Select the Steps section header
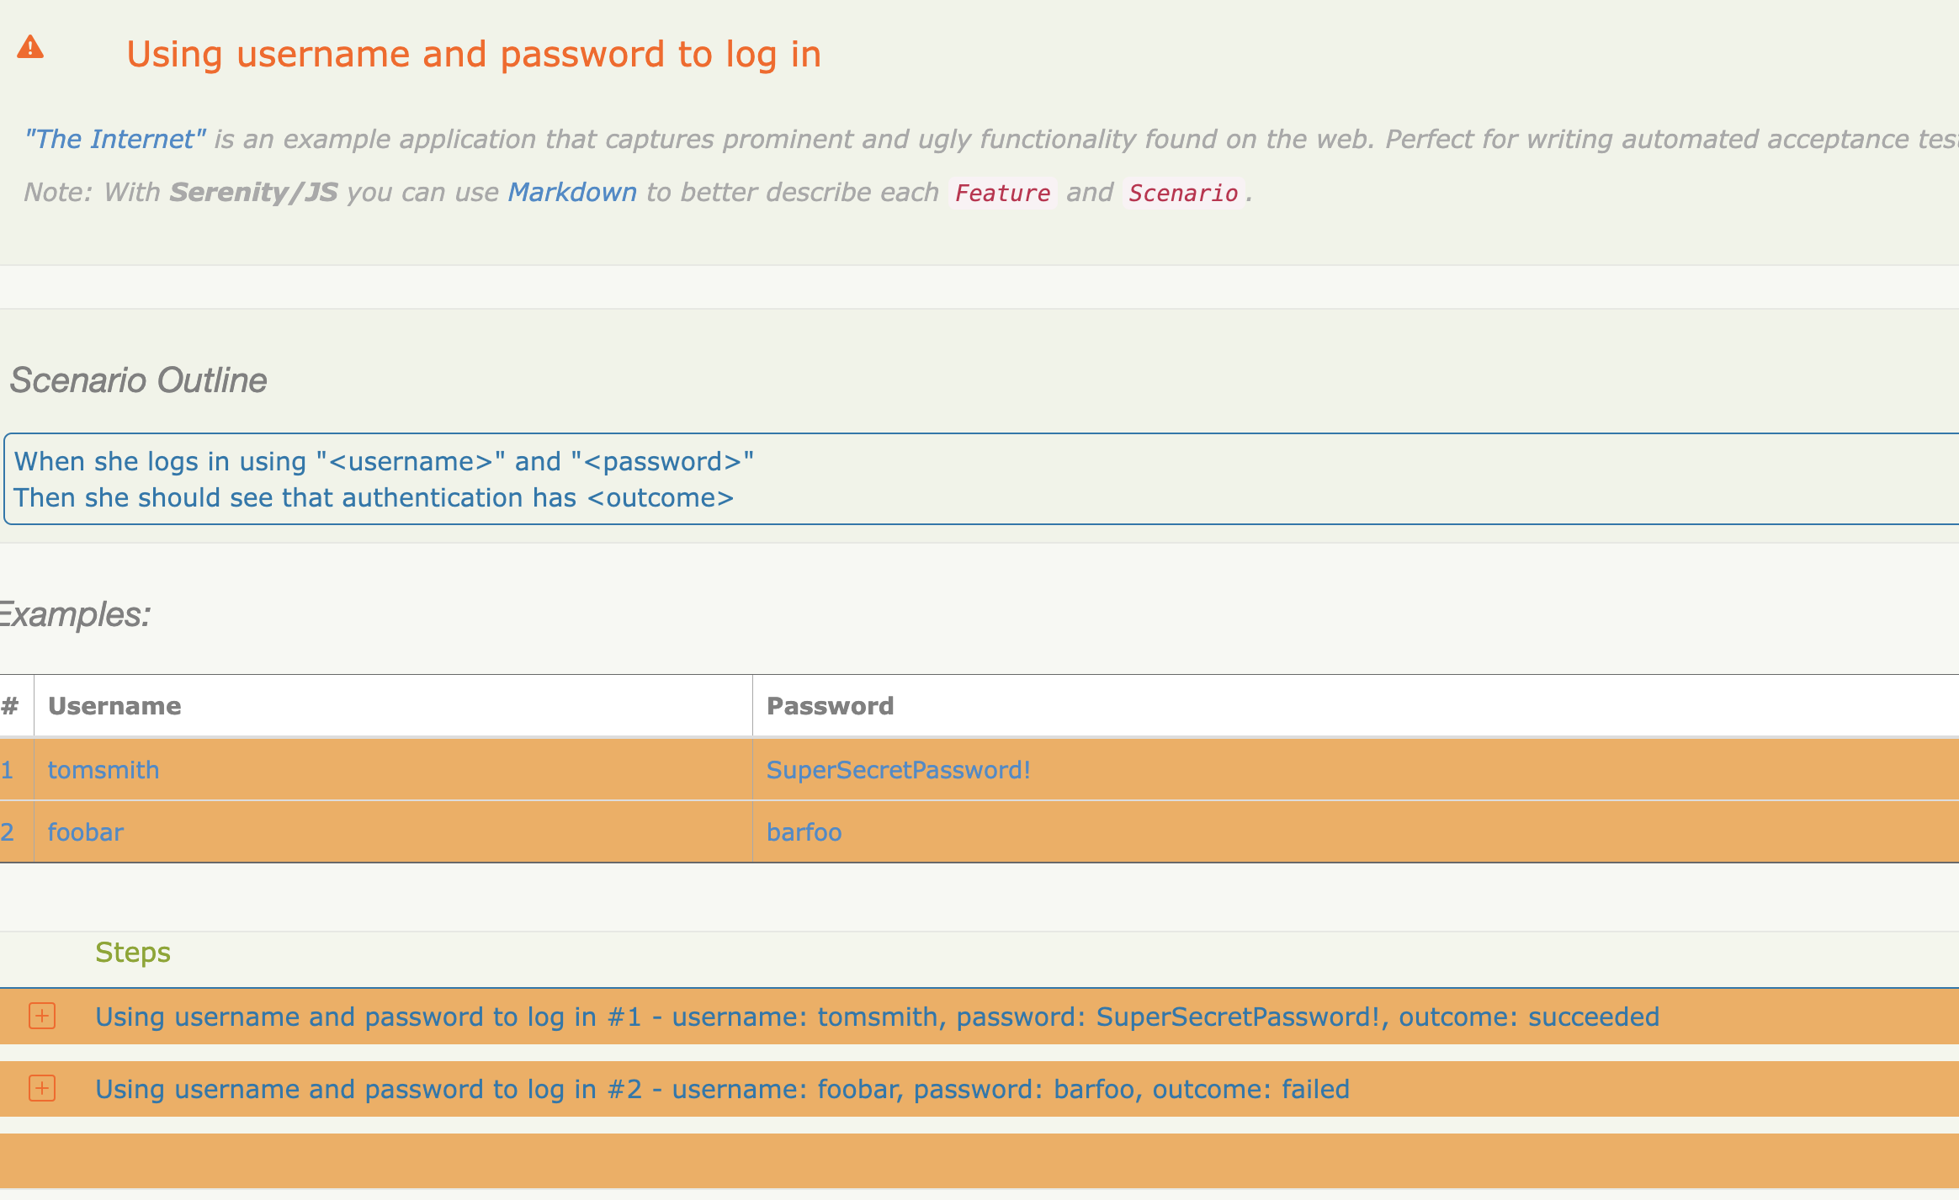The height and width of the screenshot is (1200, 1959). pos(133,953)
